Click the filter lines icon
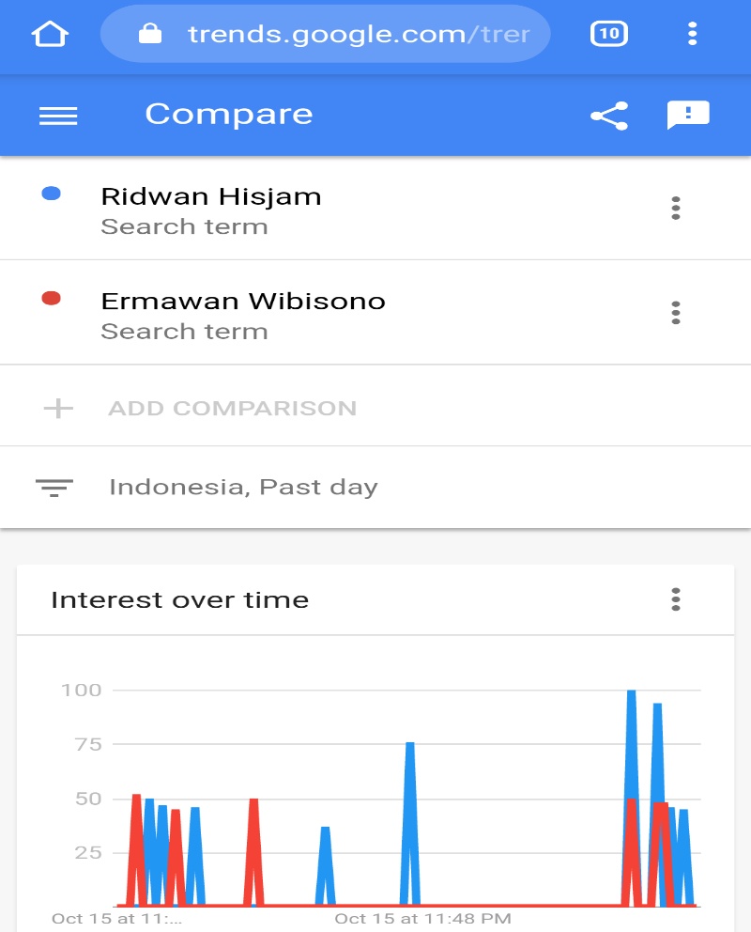The image size is (751, 932). 54,488
